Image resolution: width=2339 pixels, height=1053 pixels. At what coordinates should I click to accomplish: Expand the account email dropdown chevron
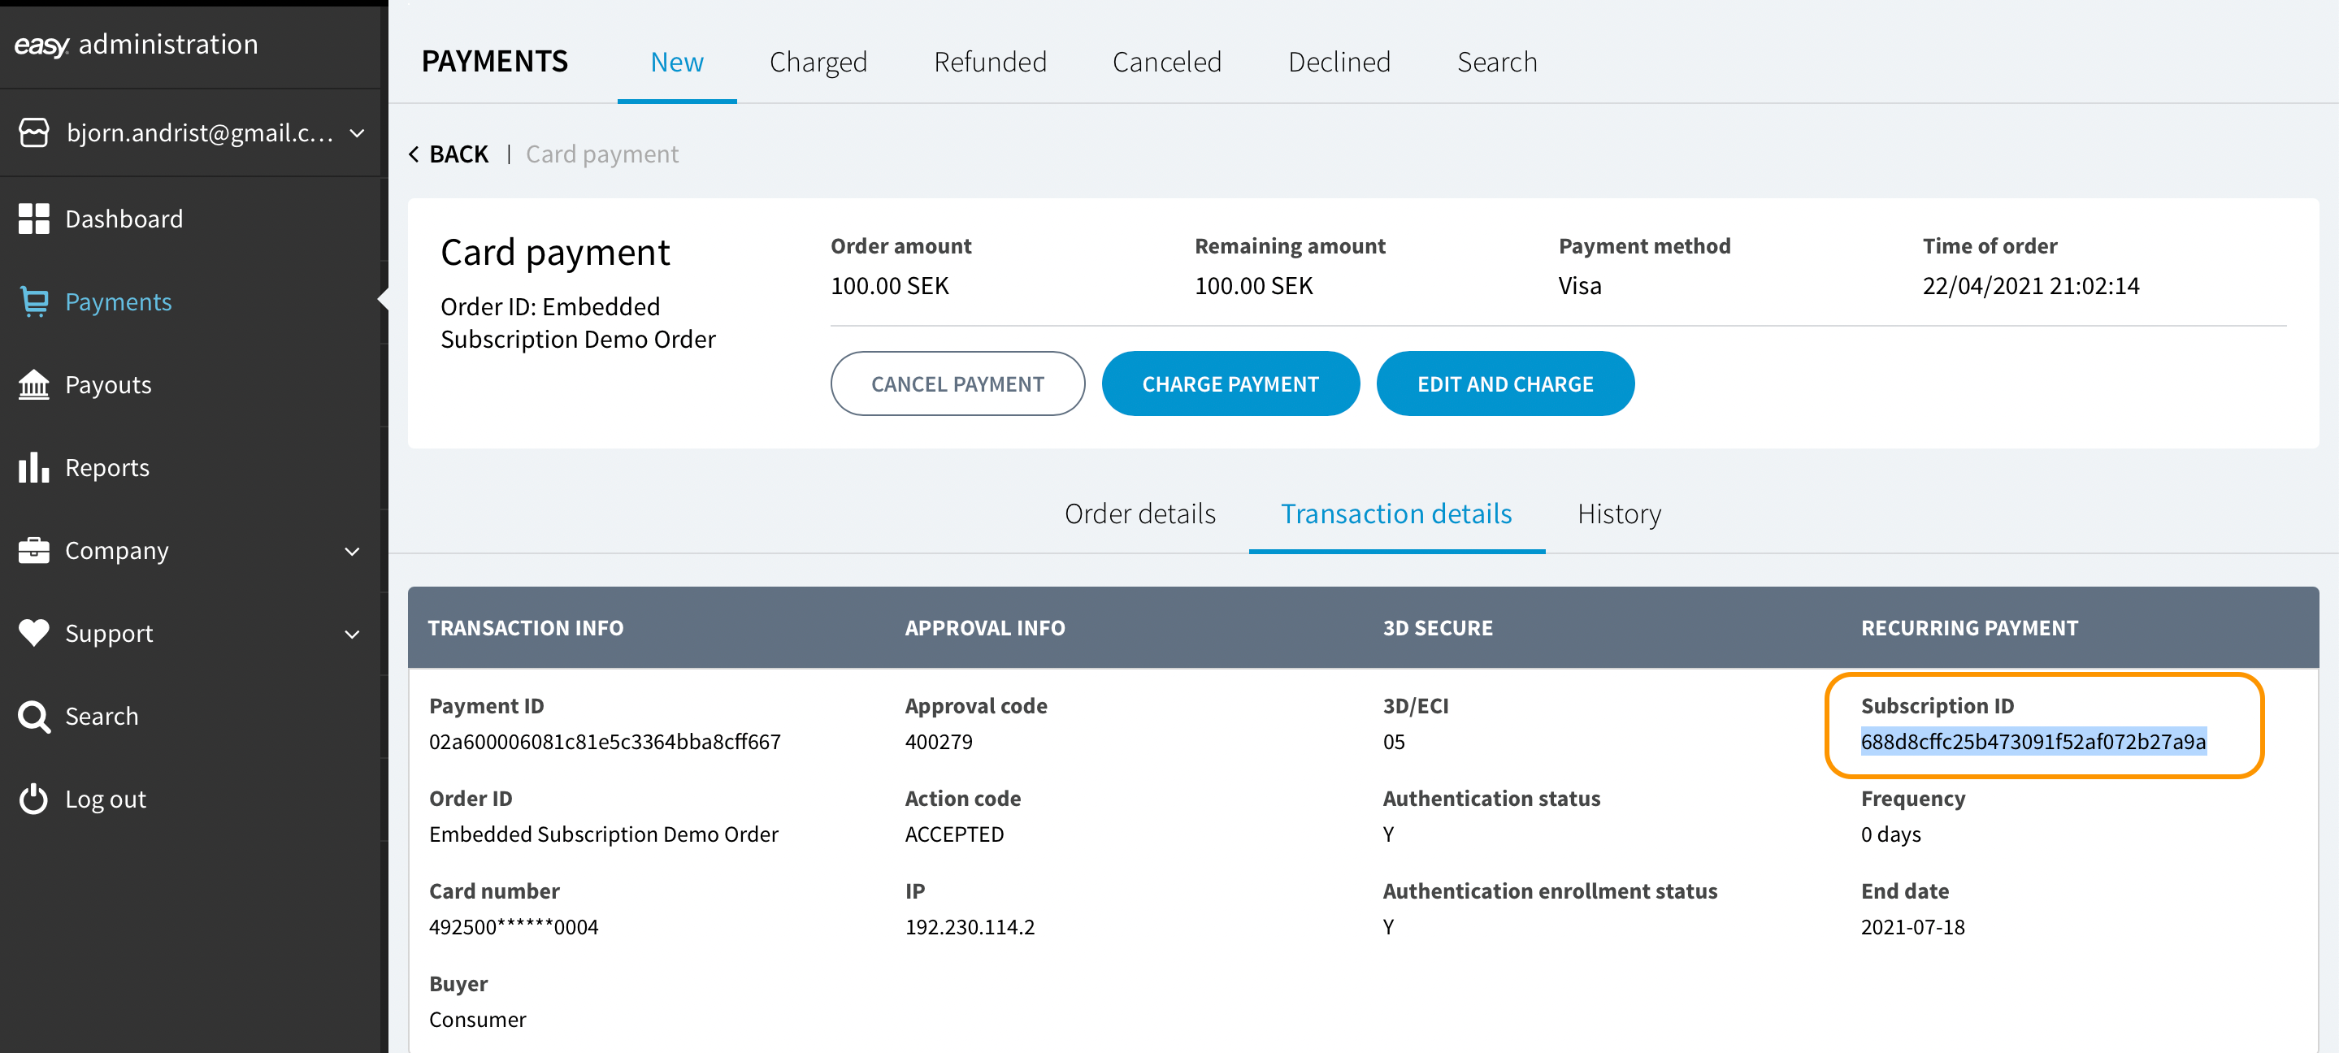(x=358, y=133)
